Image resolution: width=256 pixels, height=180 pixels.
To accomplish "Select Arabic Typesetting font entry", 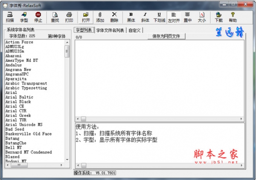I will pos(26,88).
